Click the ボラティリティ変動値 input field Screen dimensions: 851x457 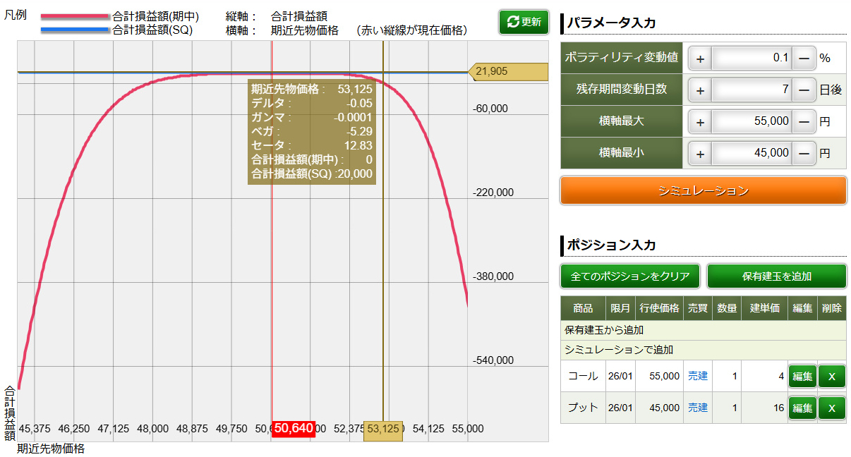[x=752, y=58]
